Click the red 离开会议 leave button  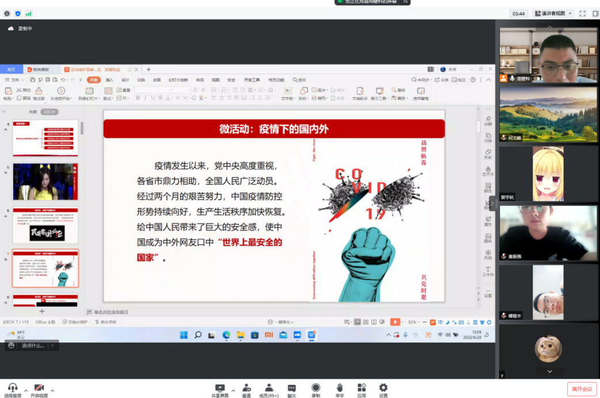(582, 389)
